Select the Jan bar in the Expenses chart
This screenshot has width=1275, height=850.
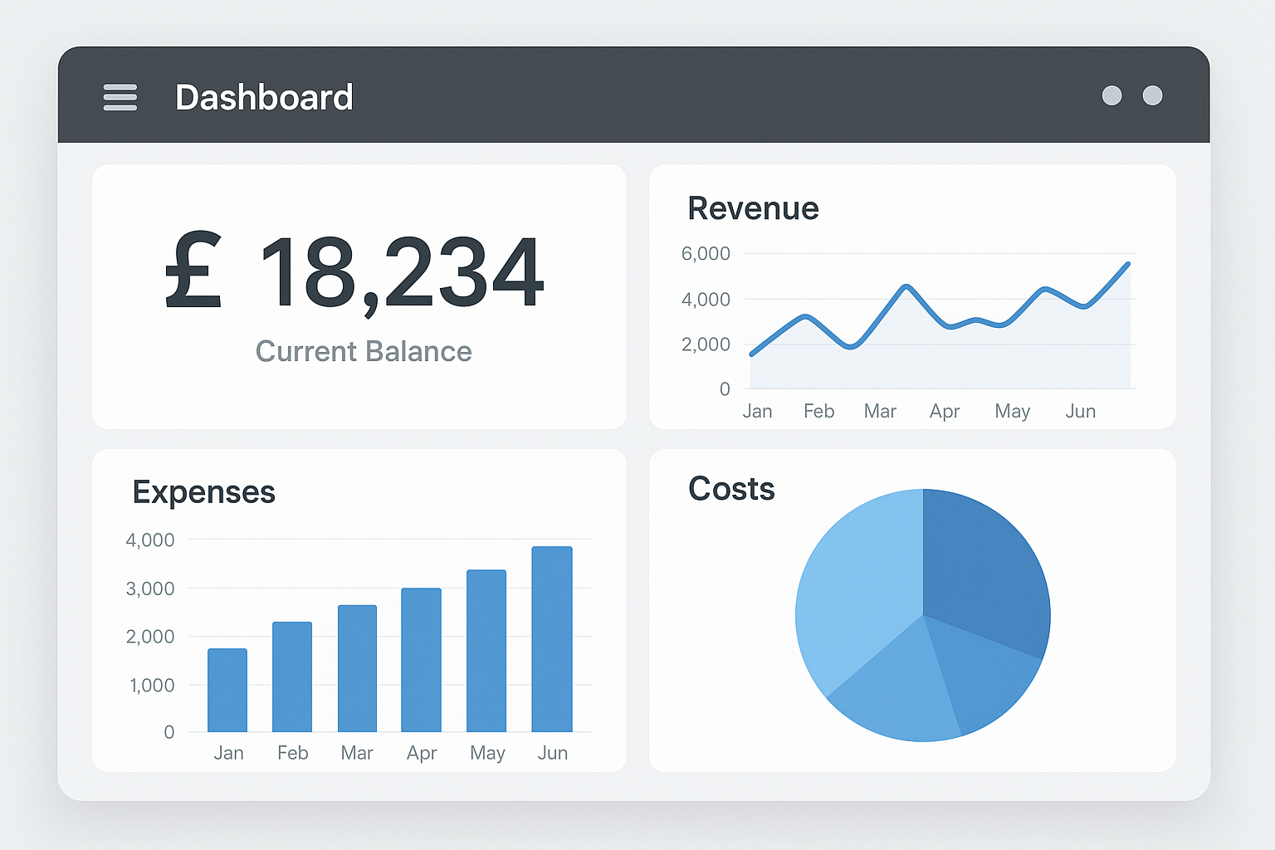click(228, 689)
